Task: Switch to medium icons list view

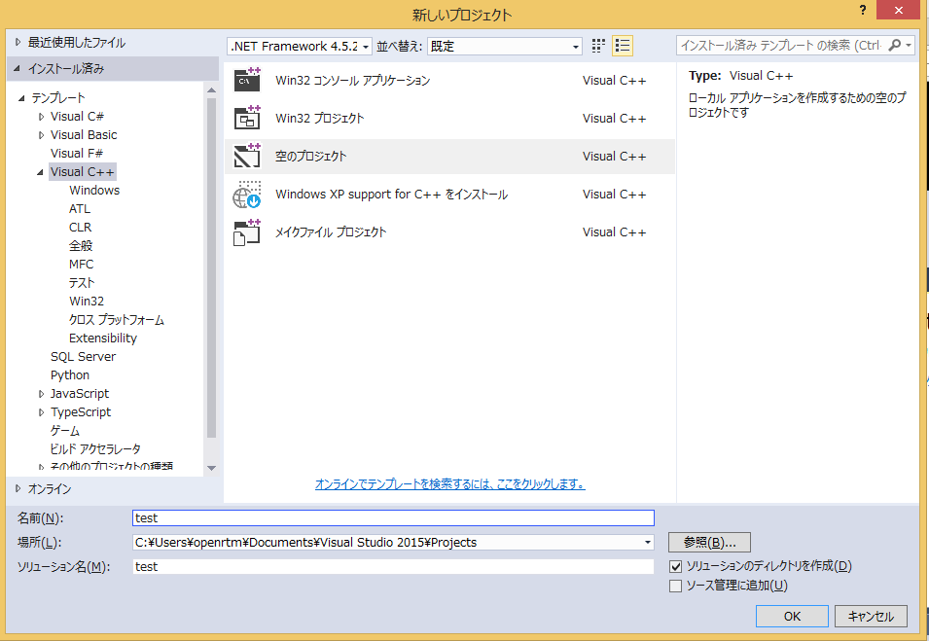Action: click(x=623, y=46)
